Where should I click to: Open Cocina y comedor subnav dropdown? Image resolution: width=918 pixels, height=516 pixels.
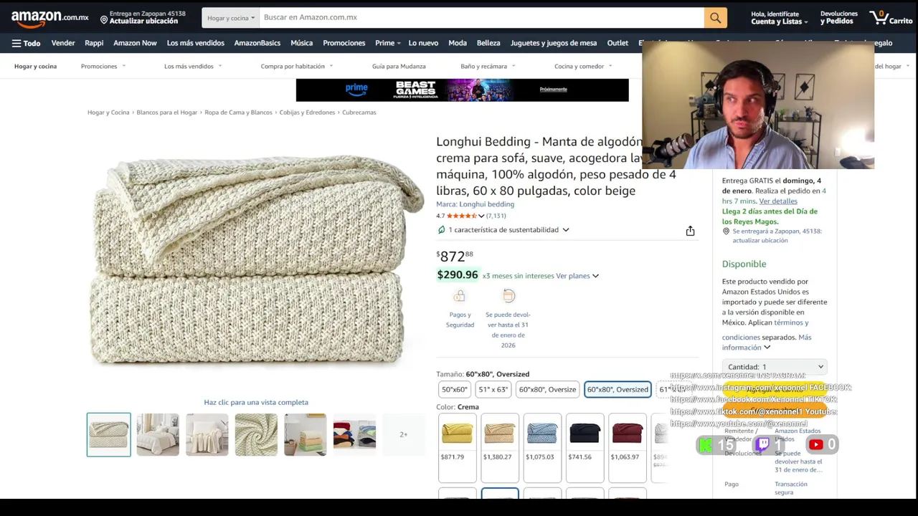(x=582, y=66)
